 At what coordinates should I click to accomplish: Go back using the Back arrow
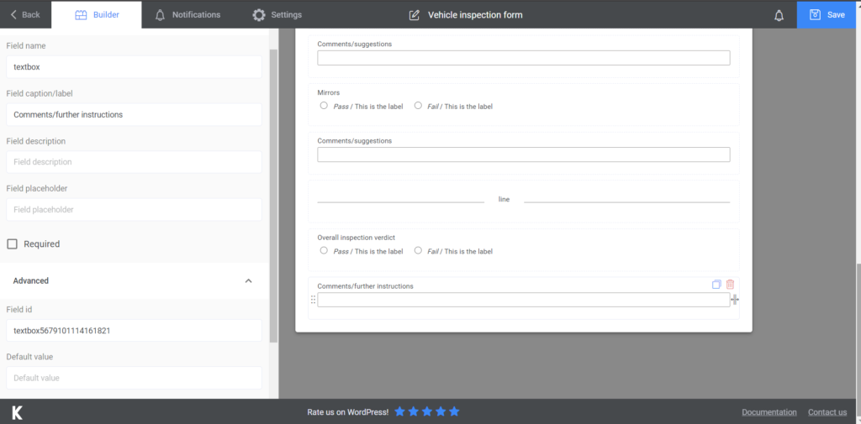[25, 15]
